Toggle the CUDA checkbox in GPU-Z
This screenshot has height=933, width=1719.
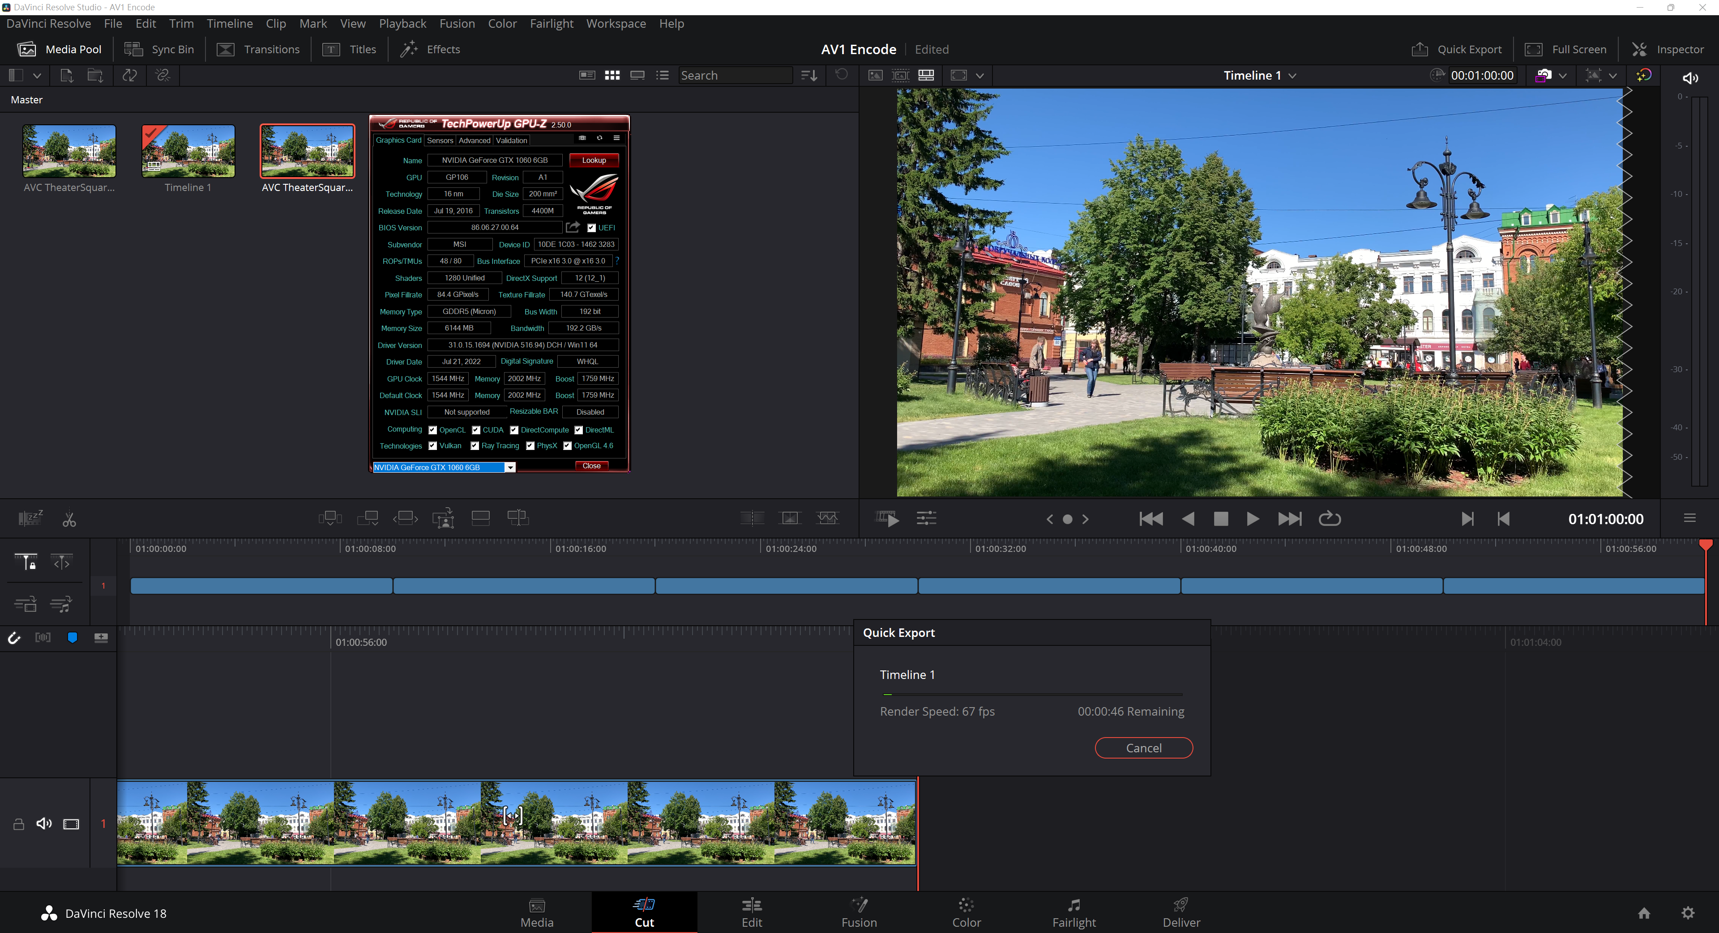coord(476,430)
